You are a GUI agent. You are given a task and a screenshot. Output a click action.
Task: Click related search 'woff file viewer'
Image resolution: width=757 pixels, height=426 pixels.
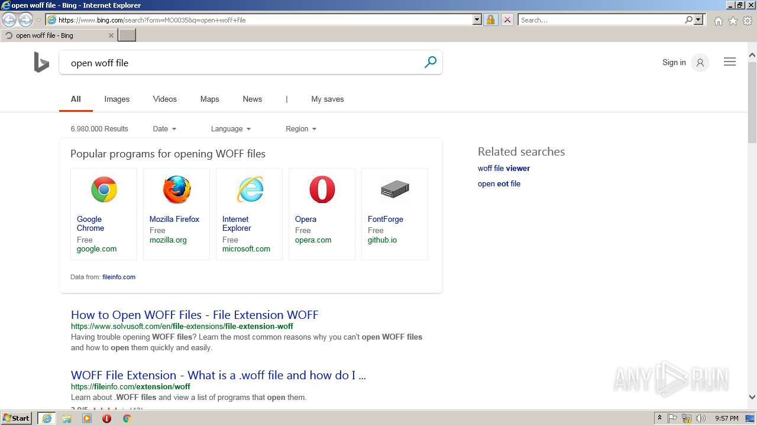(x=504, y=169)
